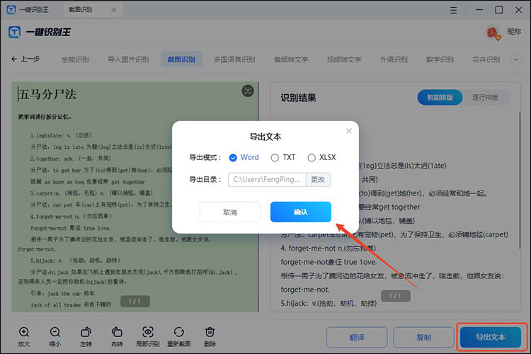Go back with 上一步 arrow

point(25,59)
